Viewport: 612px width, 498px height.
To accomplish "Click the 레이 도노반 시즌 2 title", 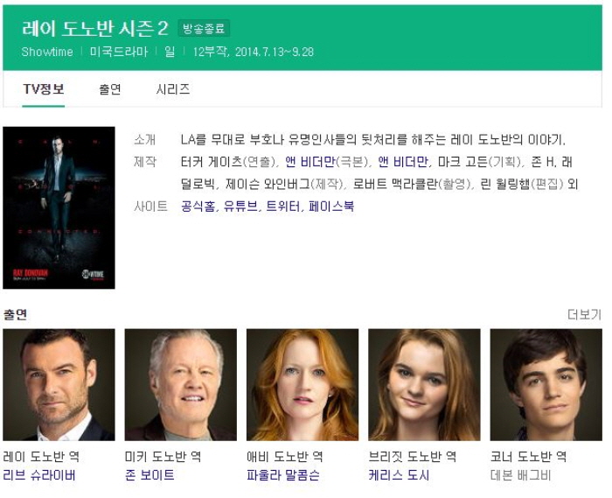I will tap(95, 29).
